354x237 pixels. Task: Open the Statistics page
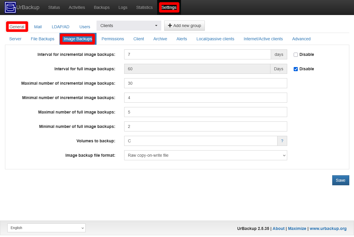point(144,7)
